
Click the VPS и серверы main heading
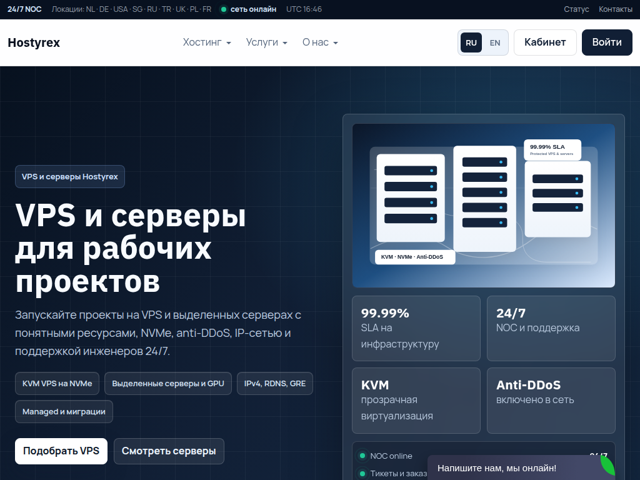(x=131, y=248)
